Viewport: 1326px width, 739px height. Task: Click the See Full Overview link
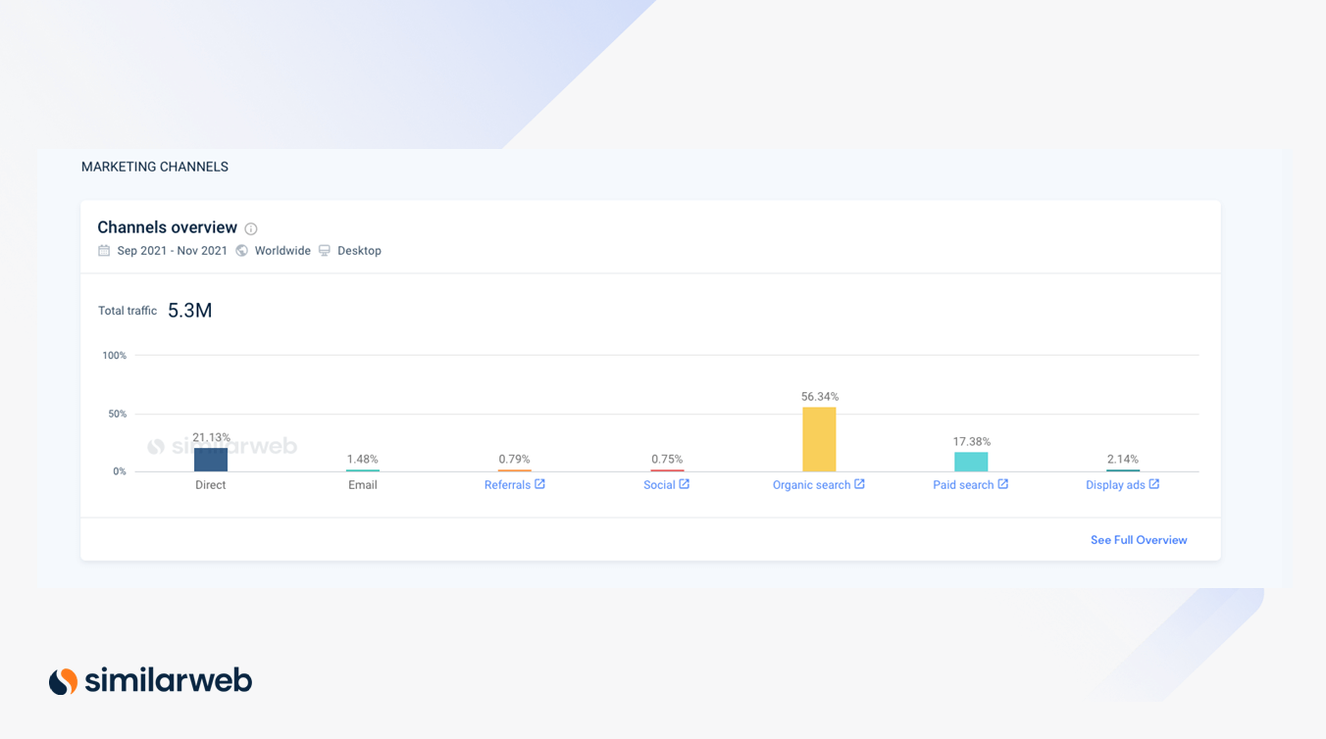pyautogui.click(x=1138, y=539)
